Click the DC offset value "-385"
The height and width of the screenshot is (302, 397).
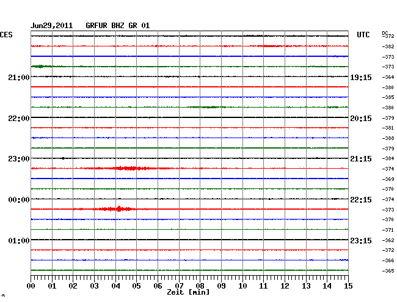point(388,97)
